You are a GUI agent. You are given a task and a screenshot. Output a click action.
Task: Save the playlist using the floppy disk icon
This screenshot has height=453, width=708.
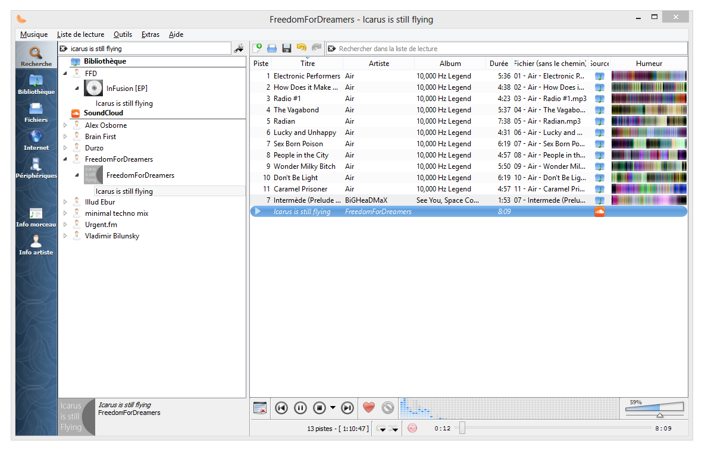(287, 48)
